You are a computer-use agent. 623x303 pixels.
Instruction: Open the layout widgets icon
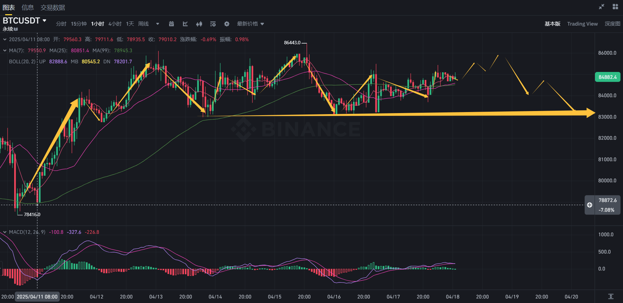pyautogui.click(x=615, y=7)
